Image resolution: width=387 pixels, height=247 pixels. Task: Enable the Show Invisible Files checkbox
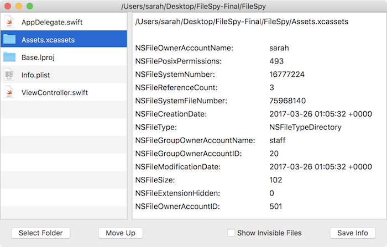(231, 233)
